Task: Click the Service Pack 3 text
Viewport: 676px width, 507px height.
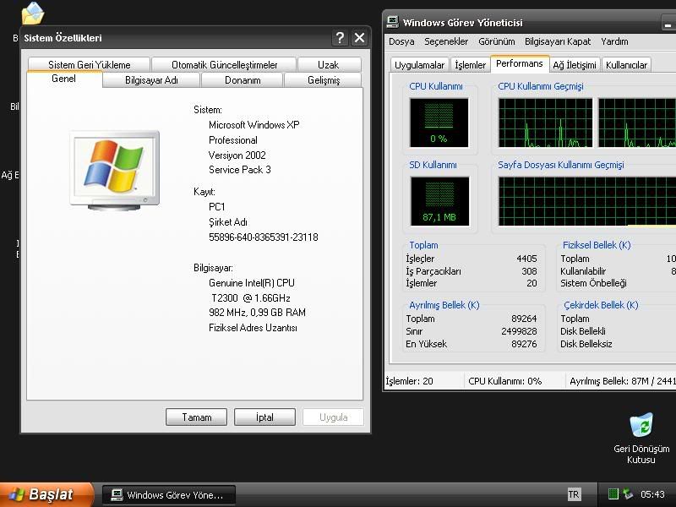Action: tap(240, 170)
